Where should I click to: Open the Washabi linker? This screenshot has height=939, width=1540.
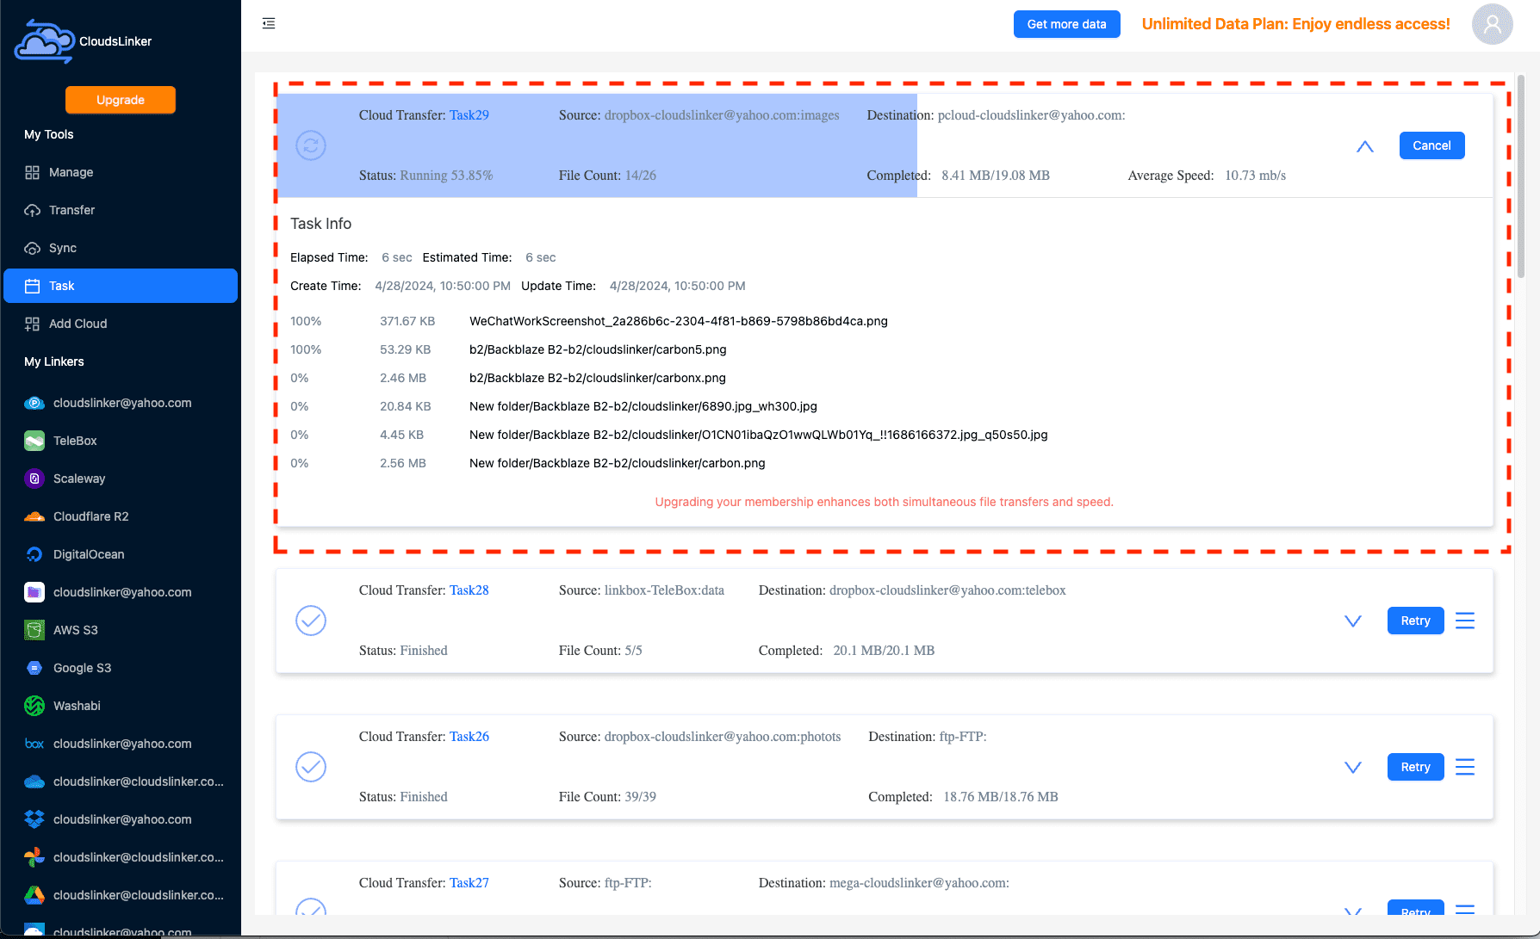tap(121, 706)
